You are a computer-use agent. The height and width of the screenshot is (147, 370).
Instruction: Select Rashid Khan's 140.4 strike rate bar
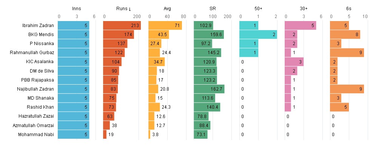[x=207, y=107]
